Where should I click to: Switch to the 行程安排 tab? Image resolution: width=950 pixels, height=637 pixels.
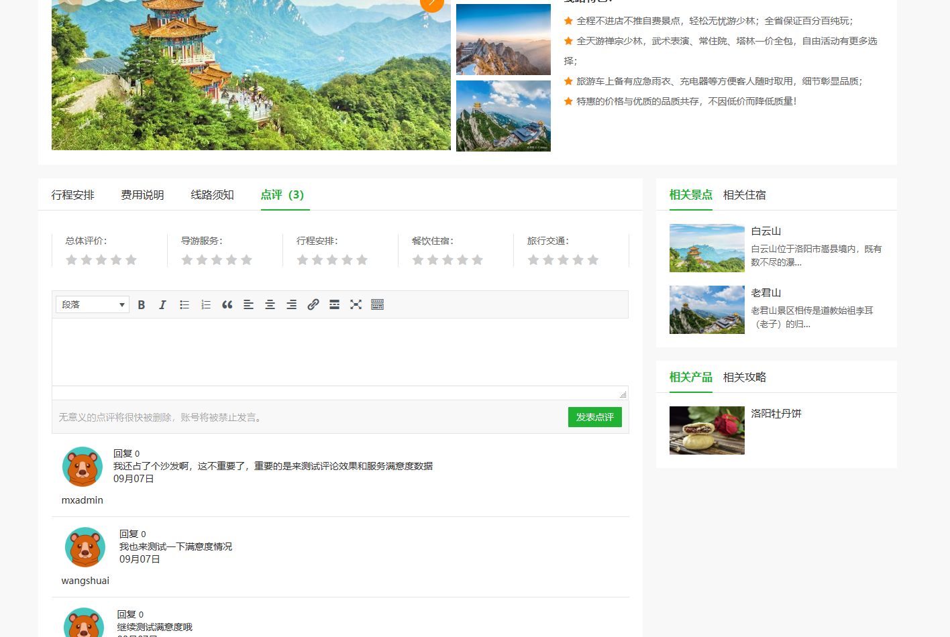(x=73, y=195)
